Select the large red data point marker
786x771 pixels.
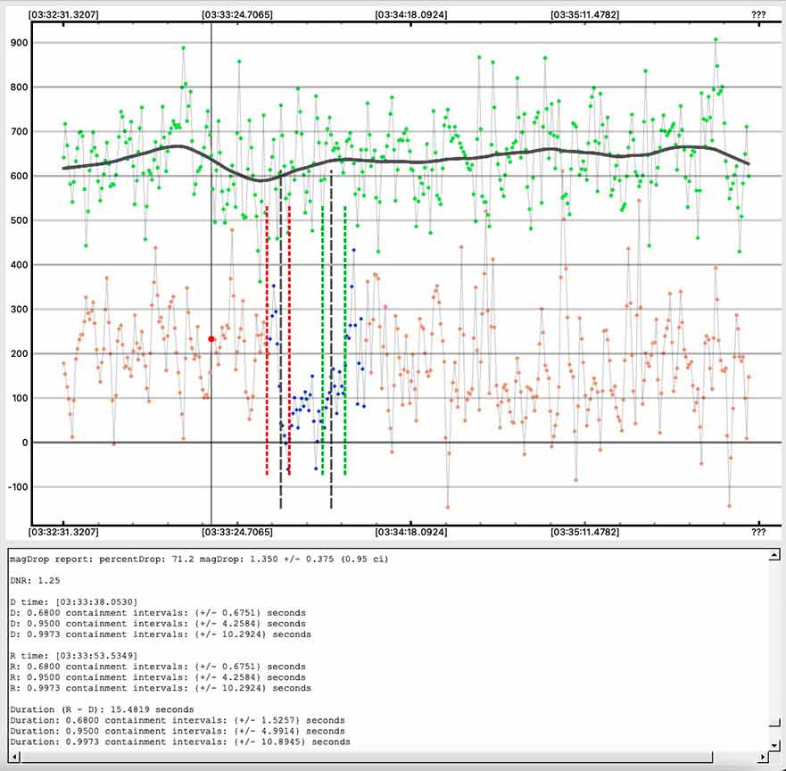click(x=211, y=339)
